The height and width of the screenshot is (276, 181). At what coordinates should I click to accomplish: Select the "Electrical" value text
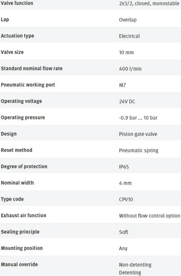[x=129, y=36]
